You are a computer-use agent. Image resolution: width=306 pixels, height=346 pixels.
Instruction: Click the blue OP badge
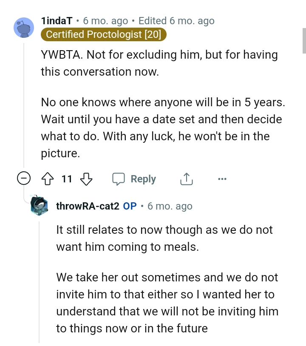click(x=130, y=206)
